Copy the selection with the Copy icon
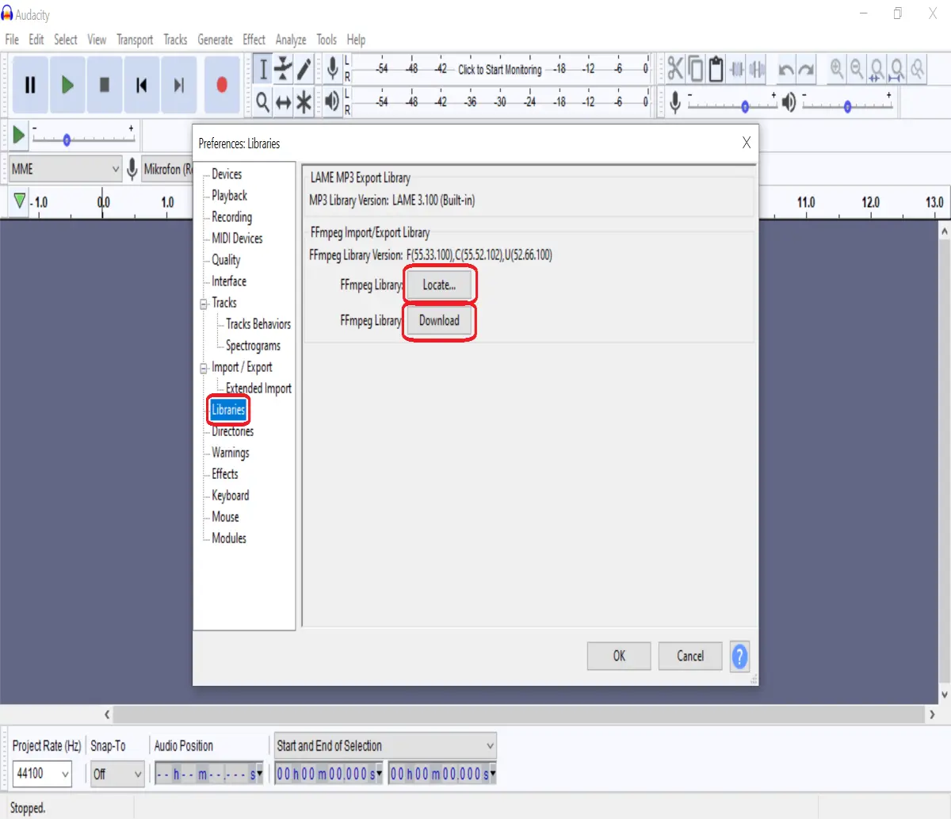 (696, 70)
